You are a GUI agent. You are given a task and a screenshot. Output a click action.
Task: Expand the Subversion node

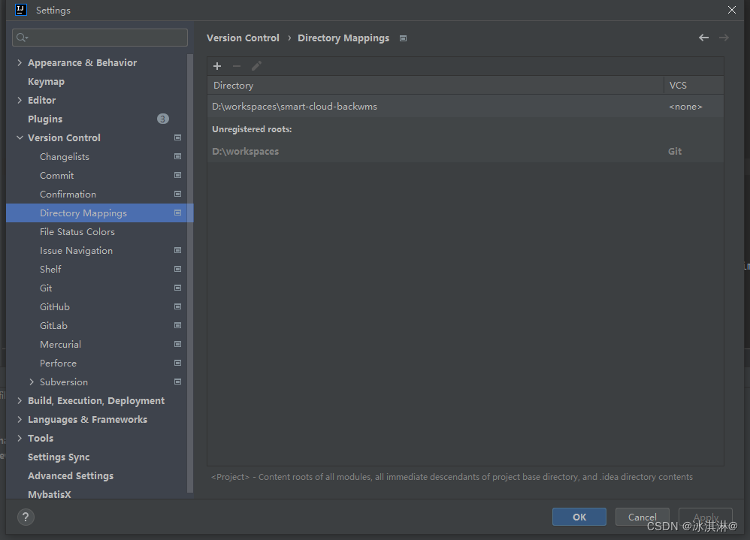[32, 382]
